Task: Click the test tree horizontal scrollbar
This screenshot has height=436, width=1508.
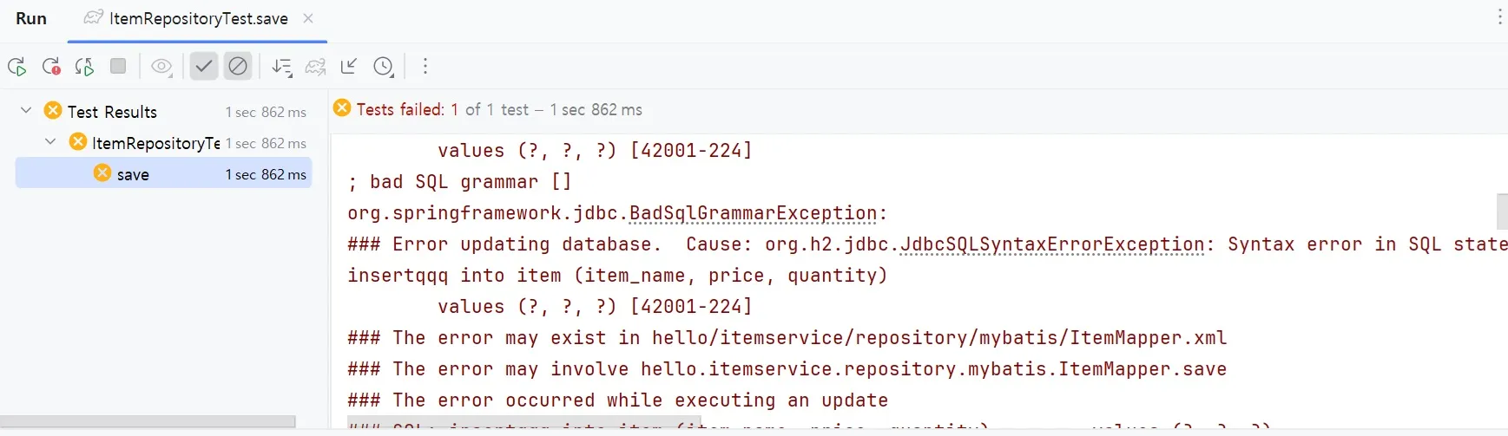Action: click(x=148, y=421)
